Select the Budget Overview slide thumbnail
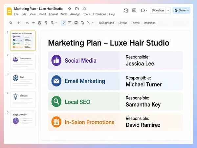 23,119
